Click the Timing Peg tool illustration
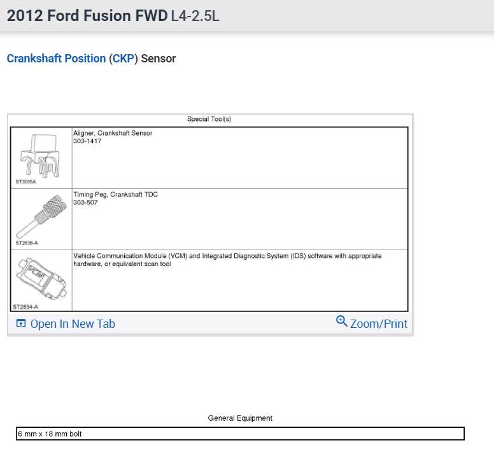494x452 pixels. [41, 215]
